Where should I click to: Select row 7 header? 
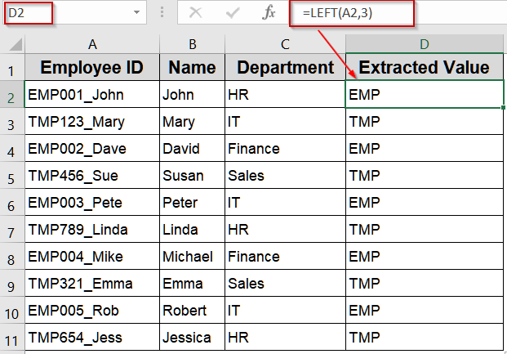click(x=12, y=229)
